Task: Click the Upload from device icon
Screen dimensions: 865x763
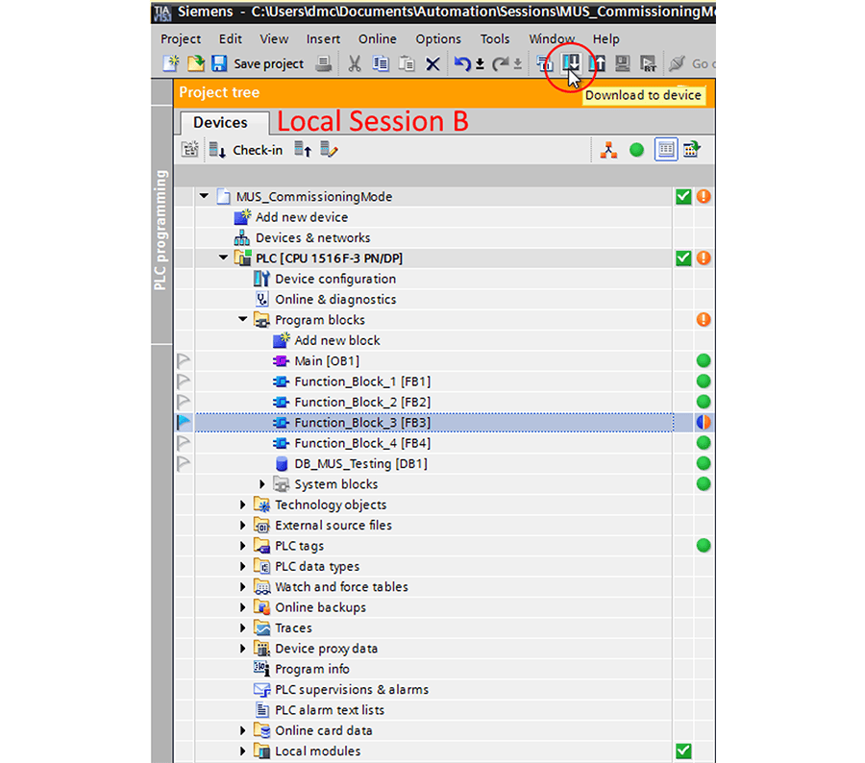Action: pos(597,63)
